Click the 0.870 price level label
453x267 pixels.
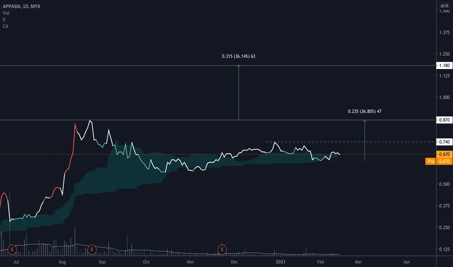pyautogui.click(x=444, y=120)
